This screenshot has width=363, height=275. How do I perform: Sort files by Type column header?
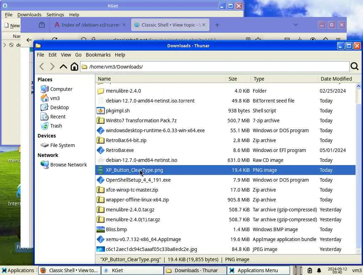pos(284,79)
